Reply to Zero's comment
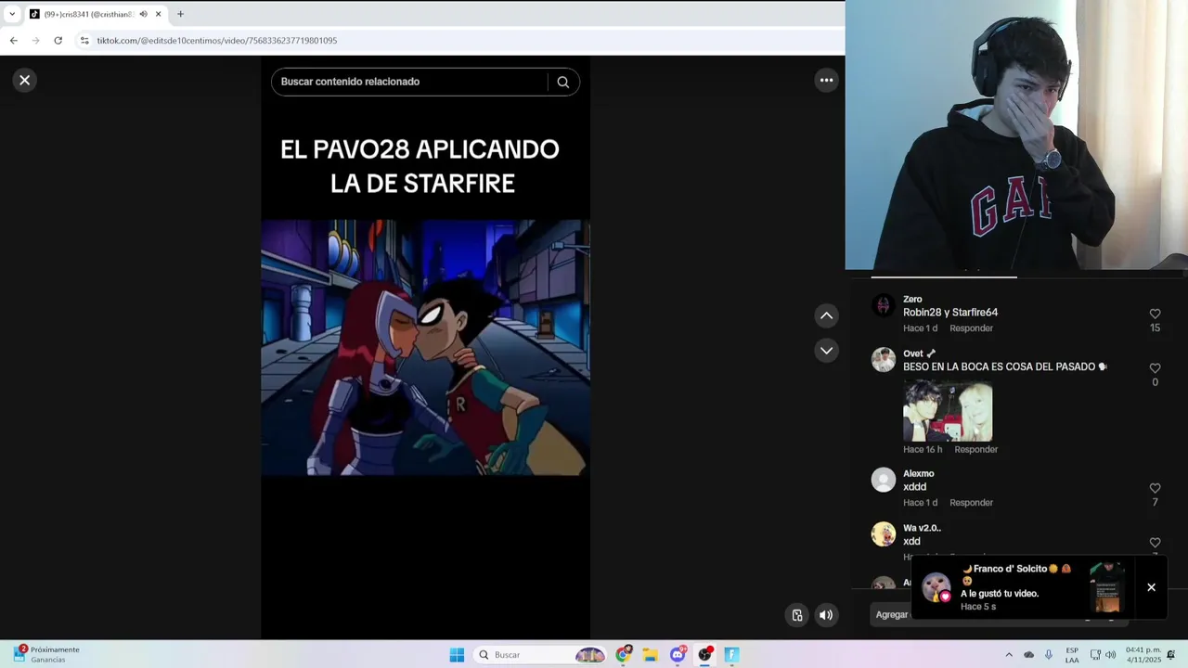The width and height of the screenshot is (1188, 668). pos(971,328)
